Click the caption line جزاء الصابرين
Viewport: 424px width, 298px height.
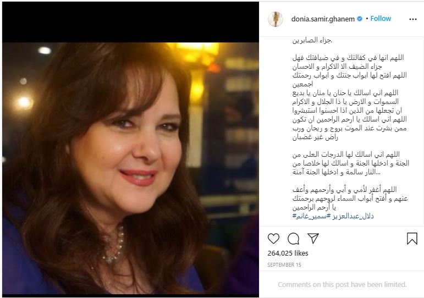[312, 40]
